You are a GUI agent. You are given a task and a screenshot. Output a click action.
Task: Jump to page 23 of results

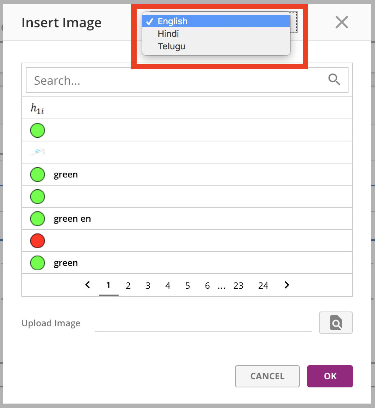point(238,286)
